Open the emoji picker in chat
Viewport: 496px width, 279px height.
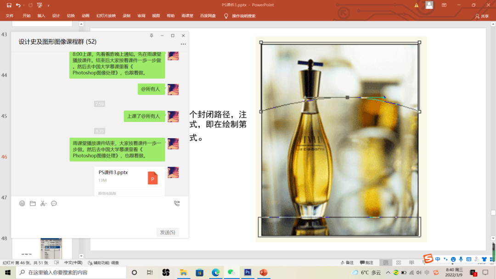[22, 203]
